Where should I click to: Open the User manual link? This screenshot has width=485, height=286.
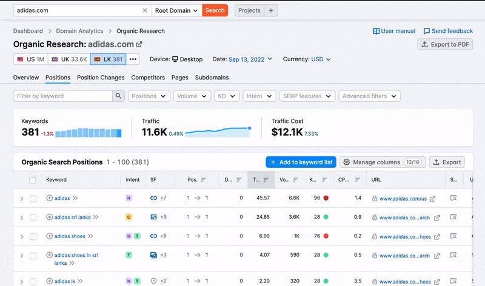[393, 32]
